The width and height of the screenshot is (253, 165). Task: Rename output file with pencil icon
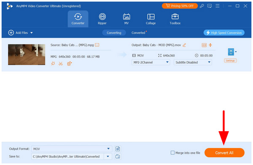tap(184, 45)
